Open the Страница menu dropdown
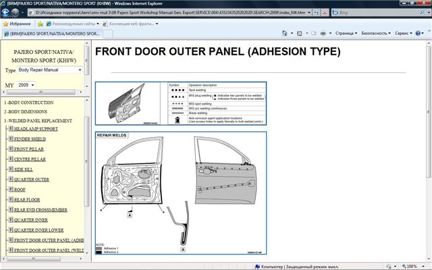The width and height of the screenshot is (432, 270). click(346, 33)
